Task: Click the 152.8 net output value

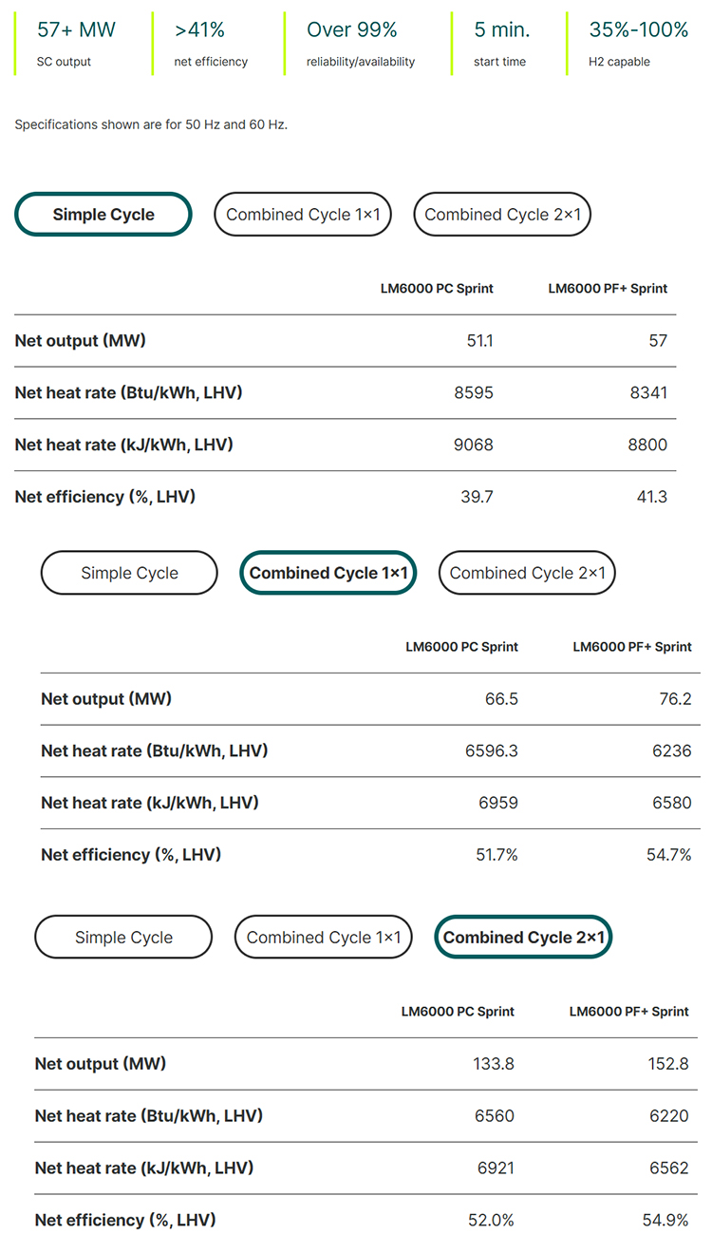Action: [668, 1064]
